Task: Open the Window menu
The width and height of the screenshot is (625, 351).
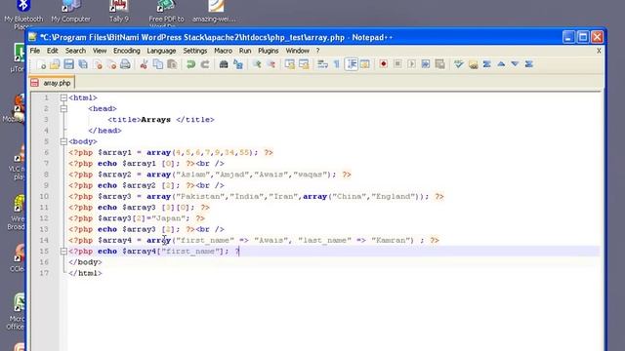Action: (297, 51)
